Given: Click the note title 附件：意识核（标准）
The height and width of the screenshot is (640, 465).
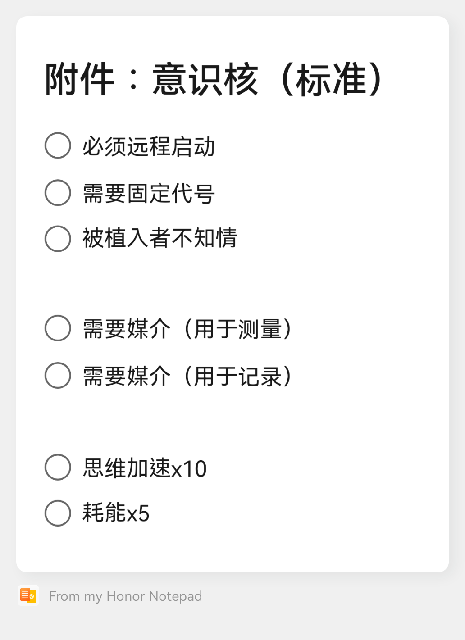Looking at the screenshot, I should (214, 80).
